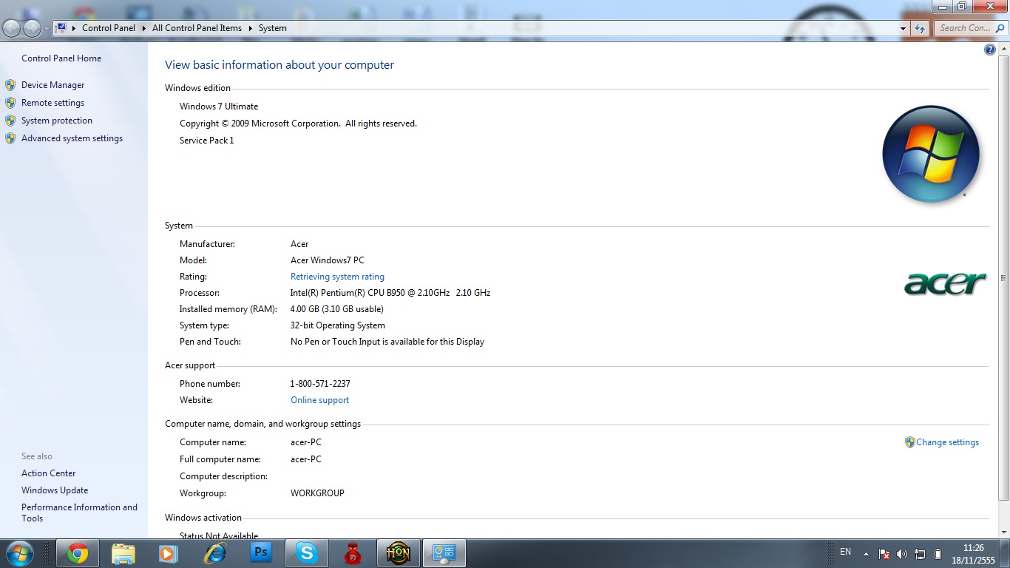Launch Google Chrome from the taskbar
The image size is (1010, 568).
click(x=78, y=553)
